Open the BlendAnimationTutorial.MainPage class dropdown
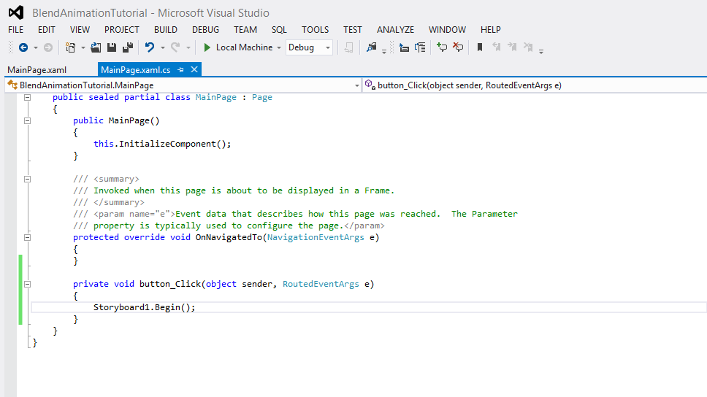Viewport: 707px width, 397px height. tap(183, 85)
